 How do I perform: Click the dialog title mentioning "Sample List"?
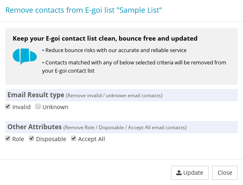click(x=84, y=10)
